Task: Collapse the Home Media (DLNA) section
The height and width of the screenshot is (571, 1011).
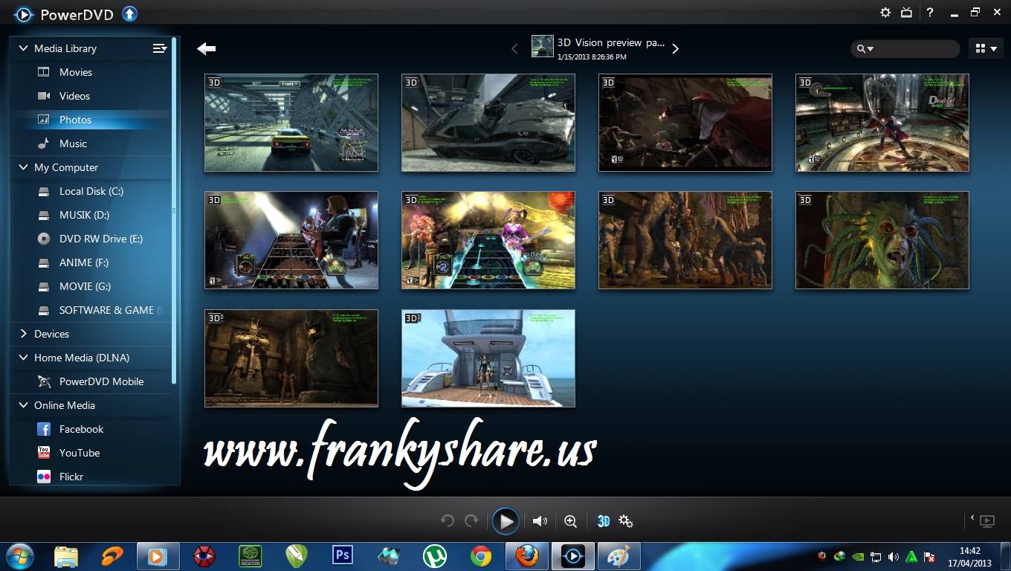Action: [x=23, y=358]
